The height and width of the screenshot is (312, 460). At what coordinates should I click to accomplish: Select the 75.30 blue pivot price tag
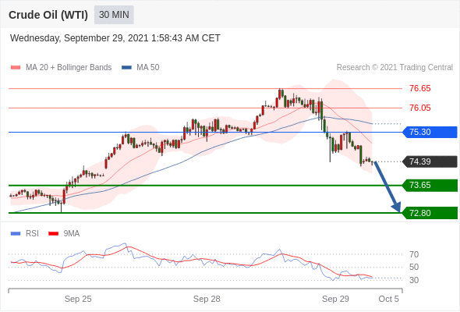click(x=430, y=132)
